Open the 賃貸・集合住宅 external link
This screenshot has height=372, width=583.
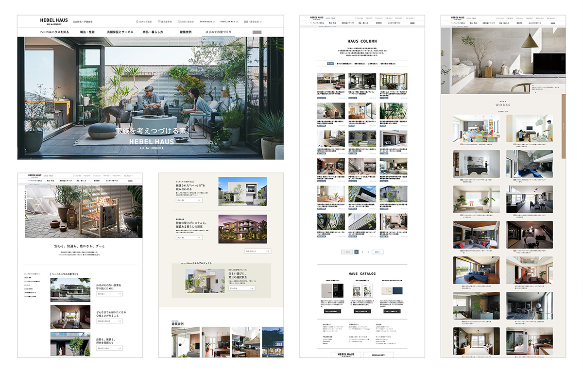click(253, 22)
